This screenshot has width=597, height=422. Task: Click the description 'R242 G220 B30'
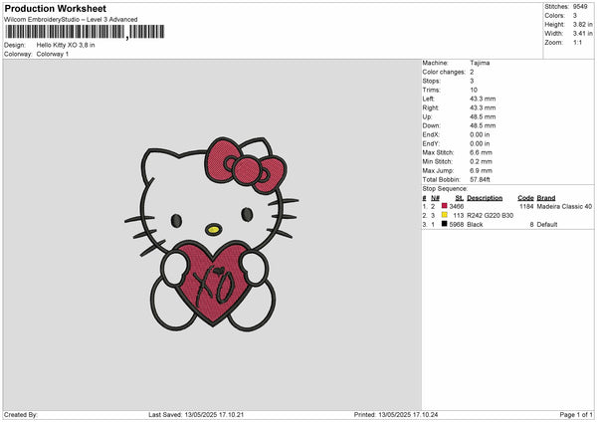(490, 216)
